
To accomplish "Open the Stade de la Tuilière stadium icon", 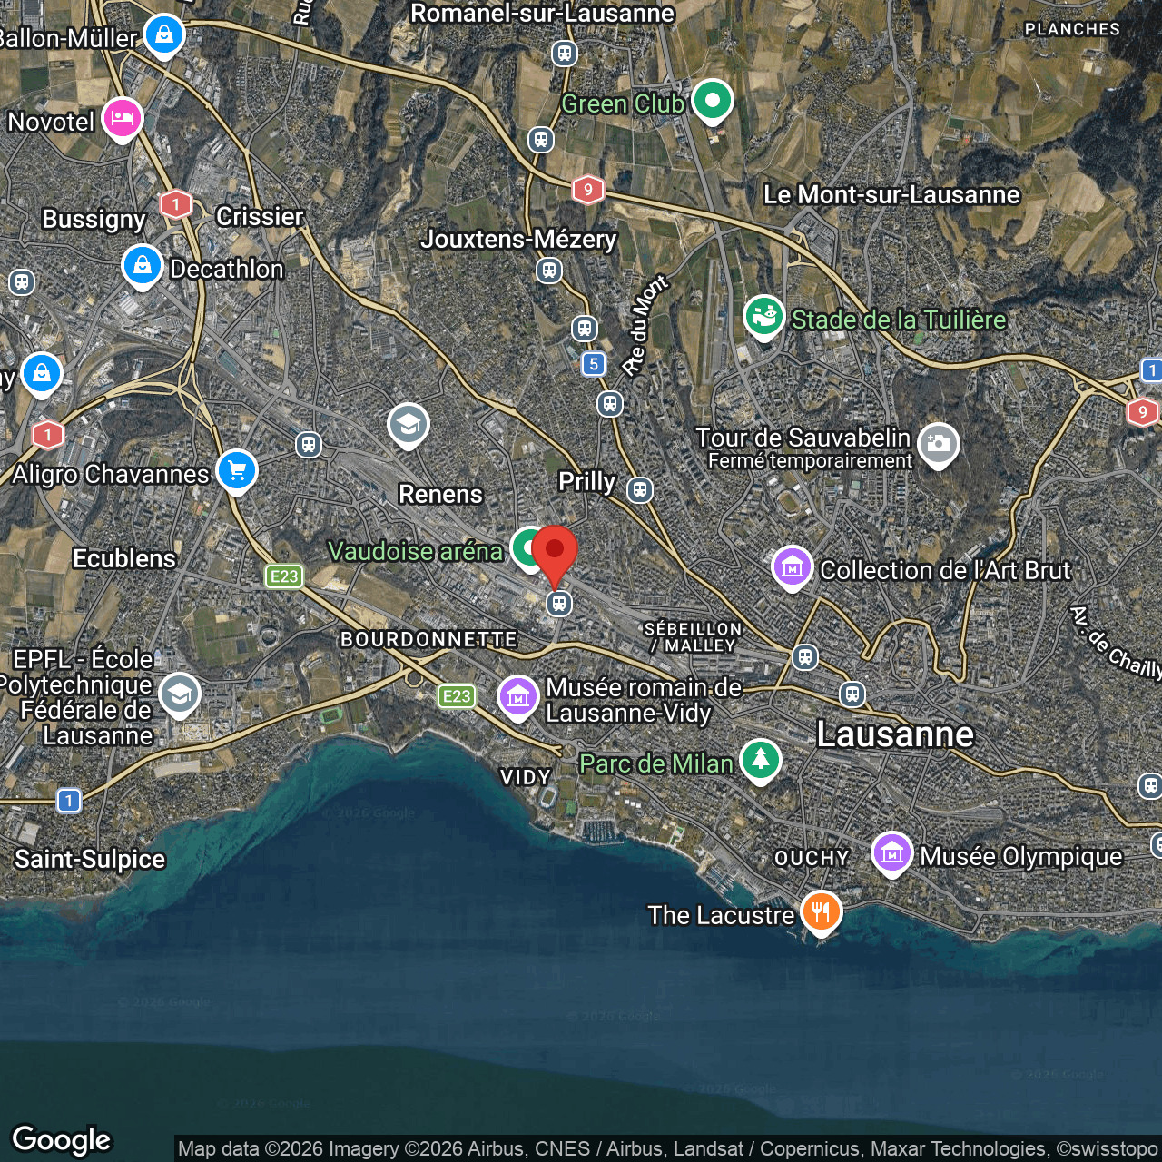I will (764, 317).
